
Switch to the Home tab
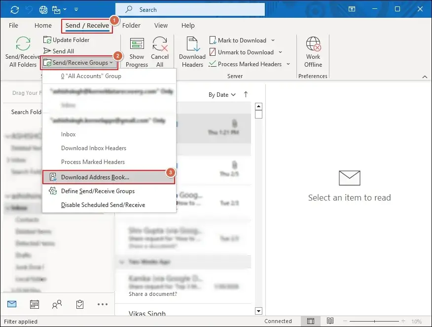coord(43,25)
